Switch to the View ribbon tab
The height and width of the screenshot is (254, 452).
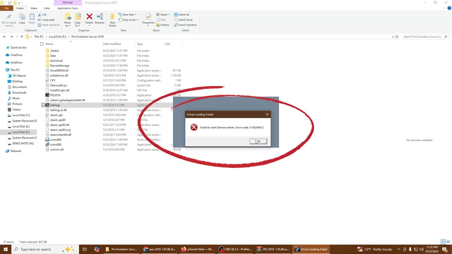coord(47,8)
